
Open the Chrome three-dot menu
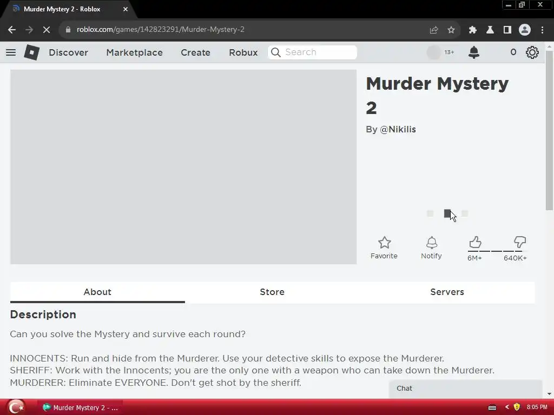(x=542, y=30)
